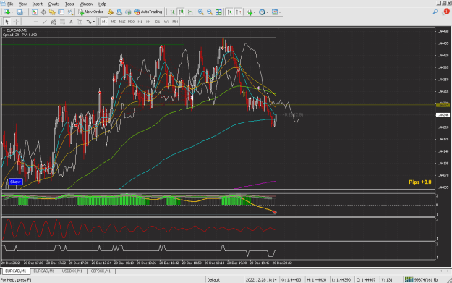452x283 pixels.
Task: Expand the New Chart dropdown arrow
Action: point(12,12)
